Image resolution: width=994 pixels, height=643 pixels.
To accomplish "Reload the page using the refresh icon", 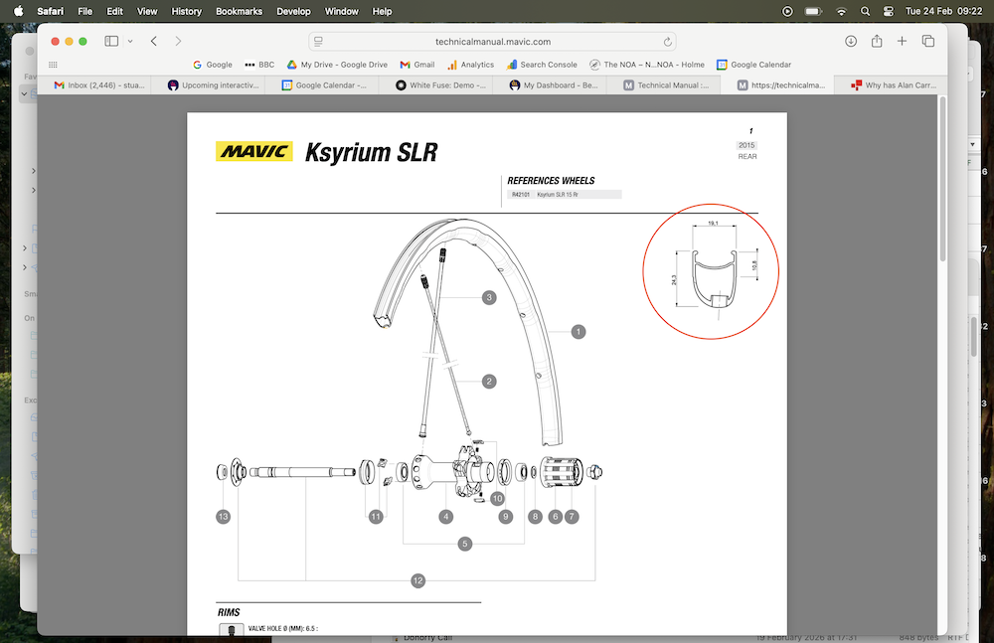I will [668, 41].
